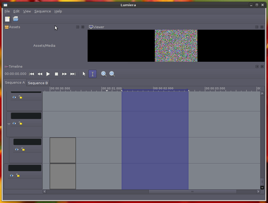Toggle the lock on the indented child track
Screen dimensions: 268x203
point(23,149)
